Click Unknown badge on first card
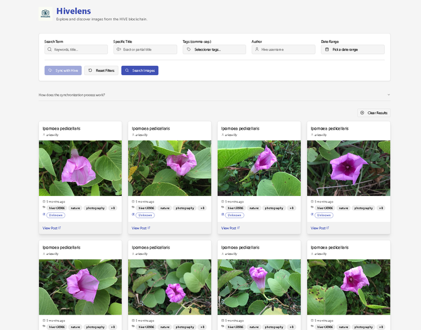This screenshot has height=330, width=421. [x=56, y=215]
